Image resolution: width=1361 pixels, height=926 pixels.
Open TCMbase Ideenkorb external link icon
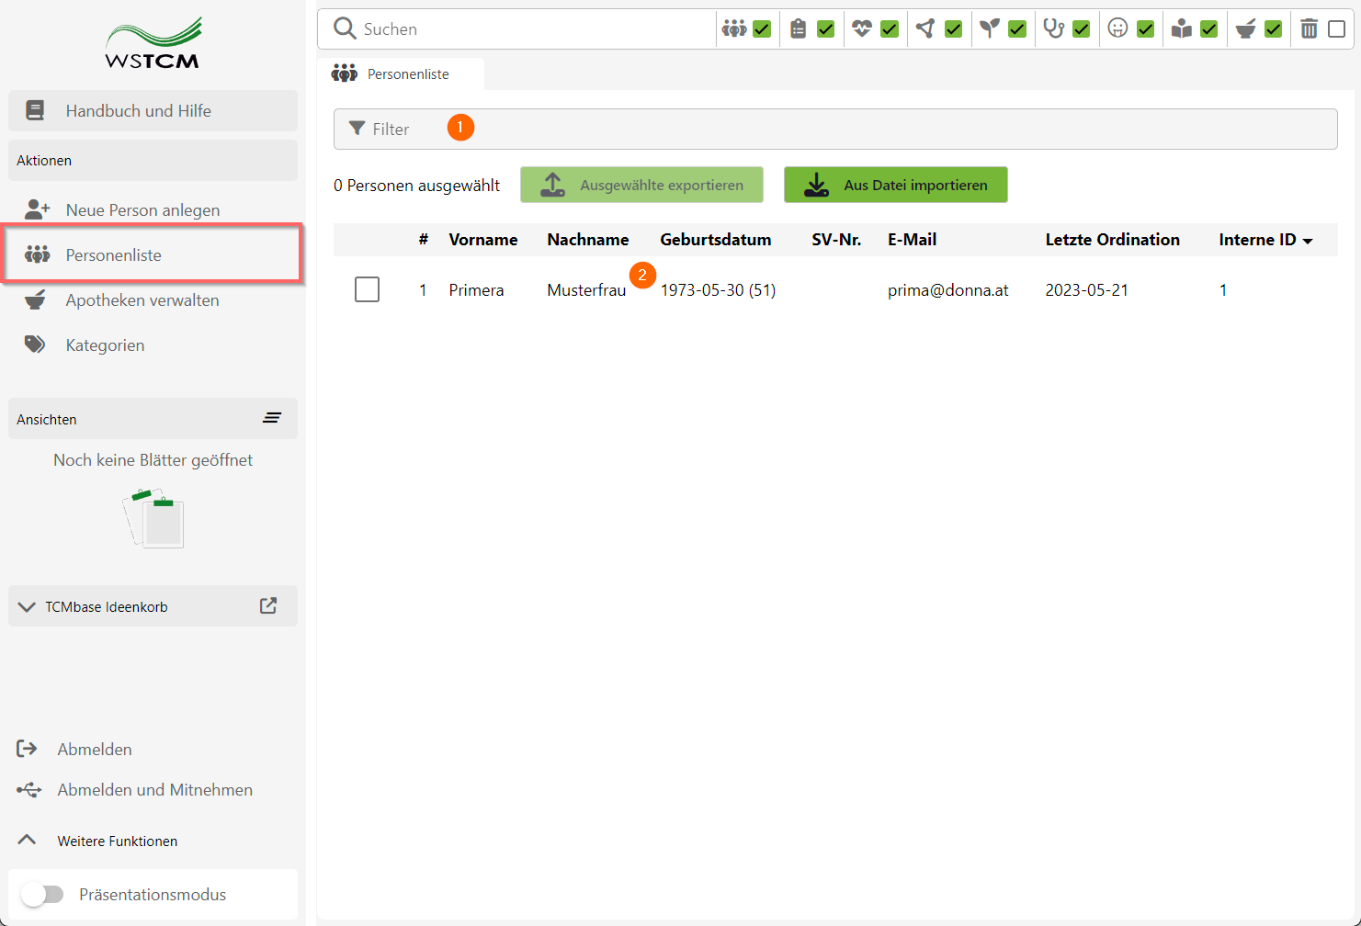tap(268, 605)
